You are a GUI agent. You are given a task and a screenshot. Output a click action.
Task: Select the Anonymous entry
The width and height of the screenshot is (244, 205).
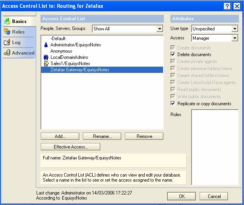(x=102, y=51)
